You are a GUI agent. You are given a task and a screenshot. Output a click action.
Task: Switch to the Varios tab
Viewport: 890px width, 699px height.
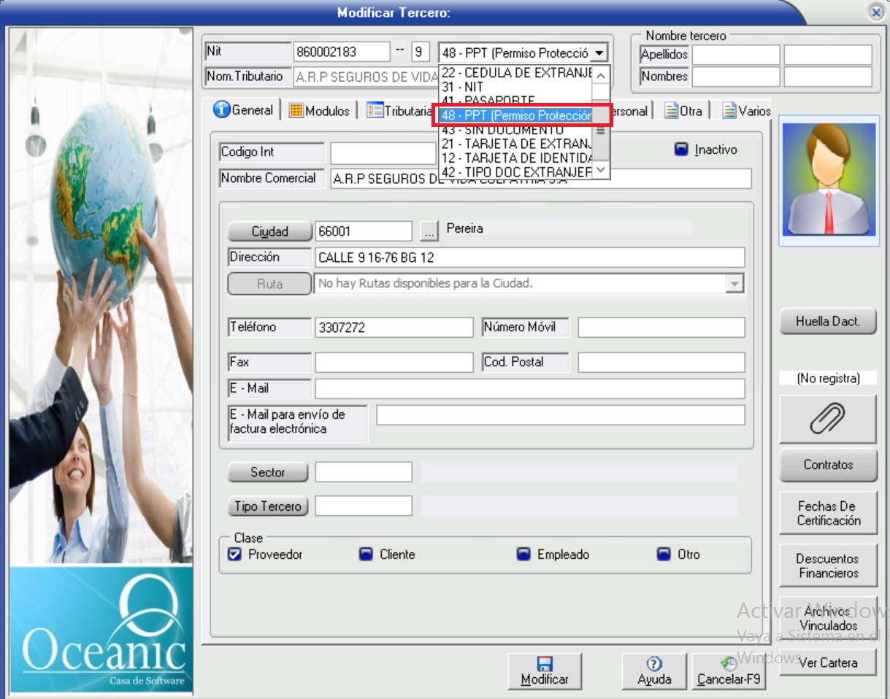pyautogui.click(x=746, y=111)
